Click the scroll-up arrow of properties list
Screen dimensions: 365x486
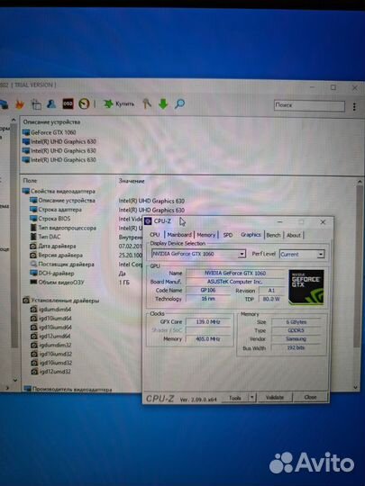360,182
